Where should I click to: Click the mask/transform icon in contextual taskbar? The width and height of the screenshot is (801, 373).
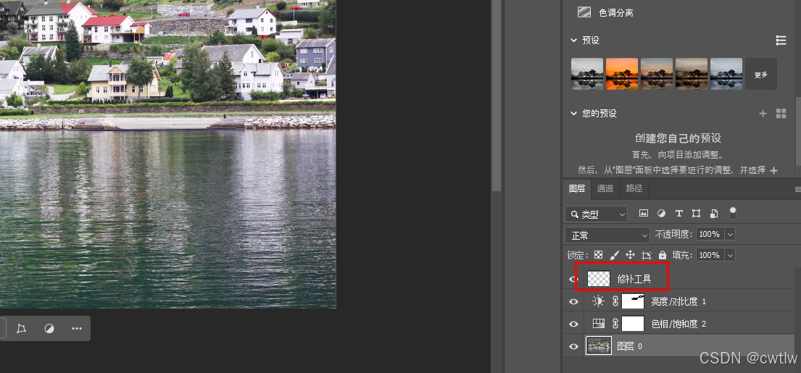pos(21,328)
